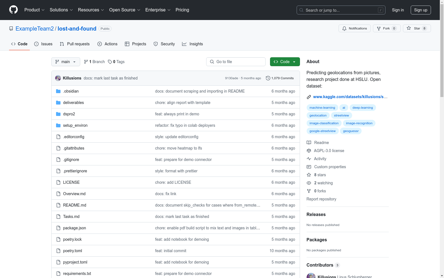Click the Killusions avatar in commit header
Screen dimensions: 444x278
pyautogui.click(x=58, y=78)
